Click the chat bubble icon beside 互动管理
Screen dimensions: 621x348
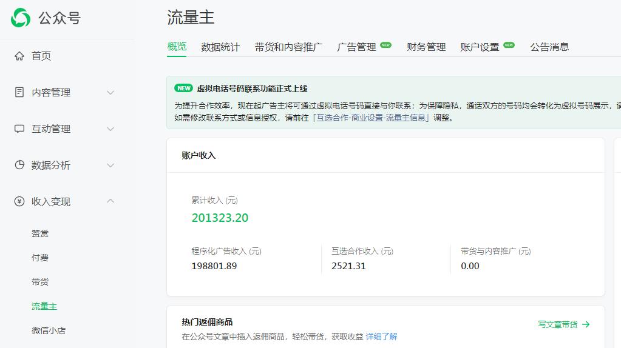[19, 129]
